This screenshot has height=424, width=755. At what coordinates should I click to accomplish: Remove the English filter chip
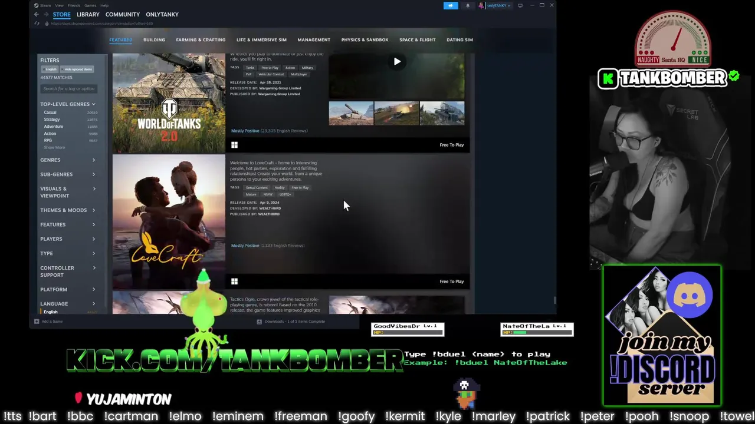click(50, 69)
